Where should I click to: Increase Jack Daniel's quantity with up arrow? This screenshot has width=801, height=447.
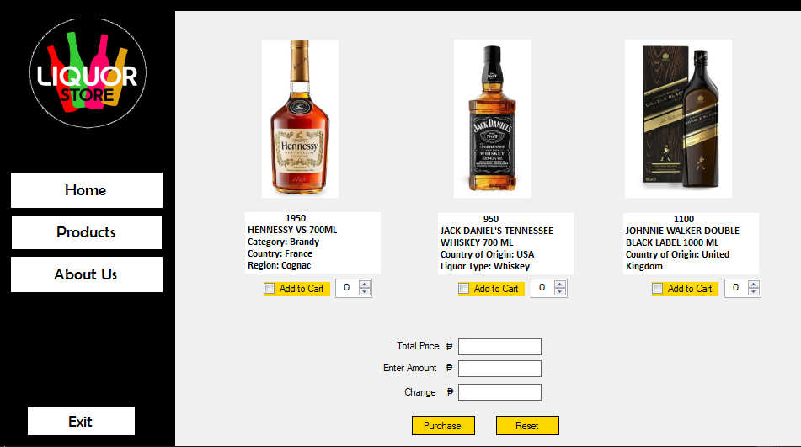(x=560, y=285)
